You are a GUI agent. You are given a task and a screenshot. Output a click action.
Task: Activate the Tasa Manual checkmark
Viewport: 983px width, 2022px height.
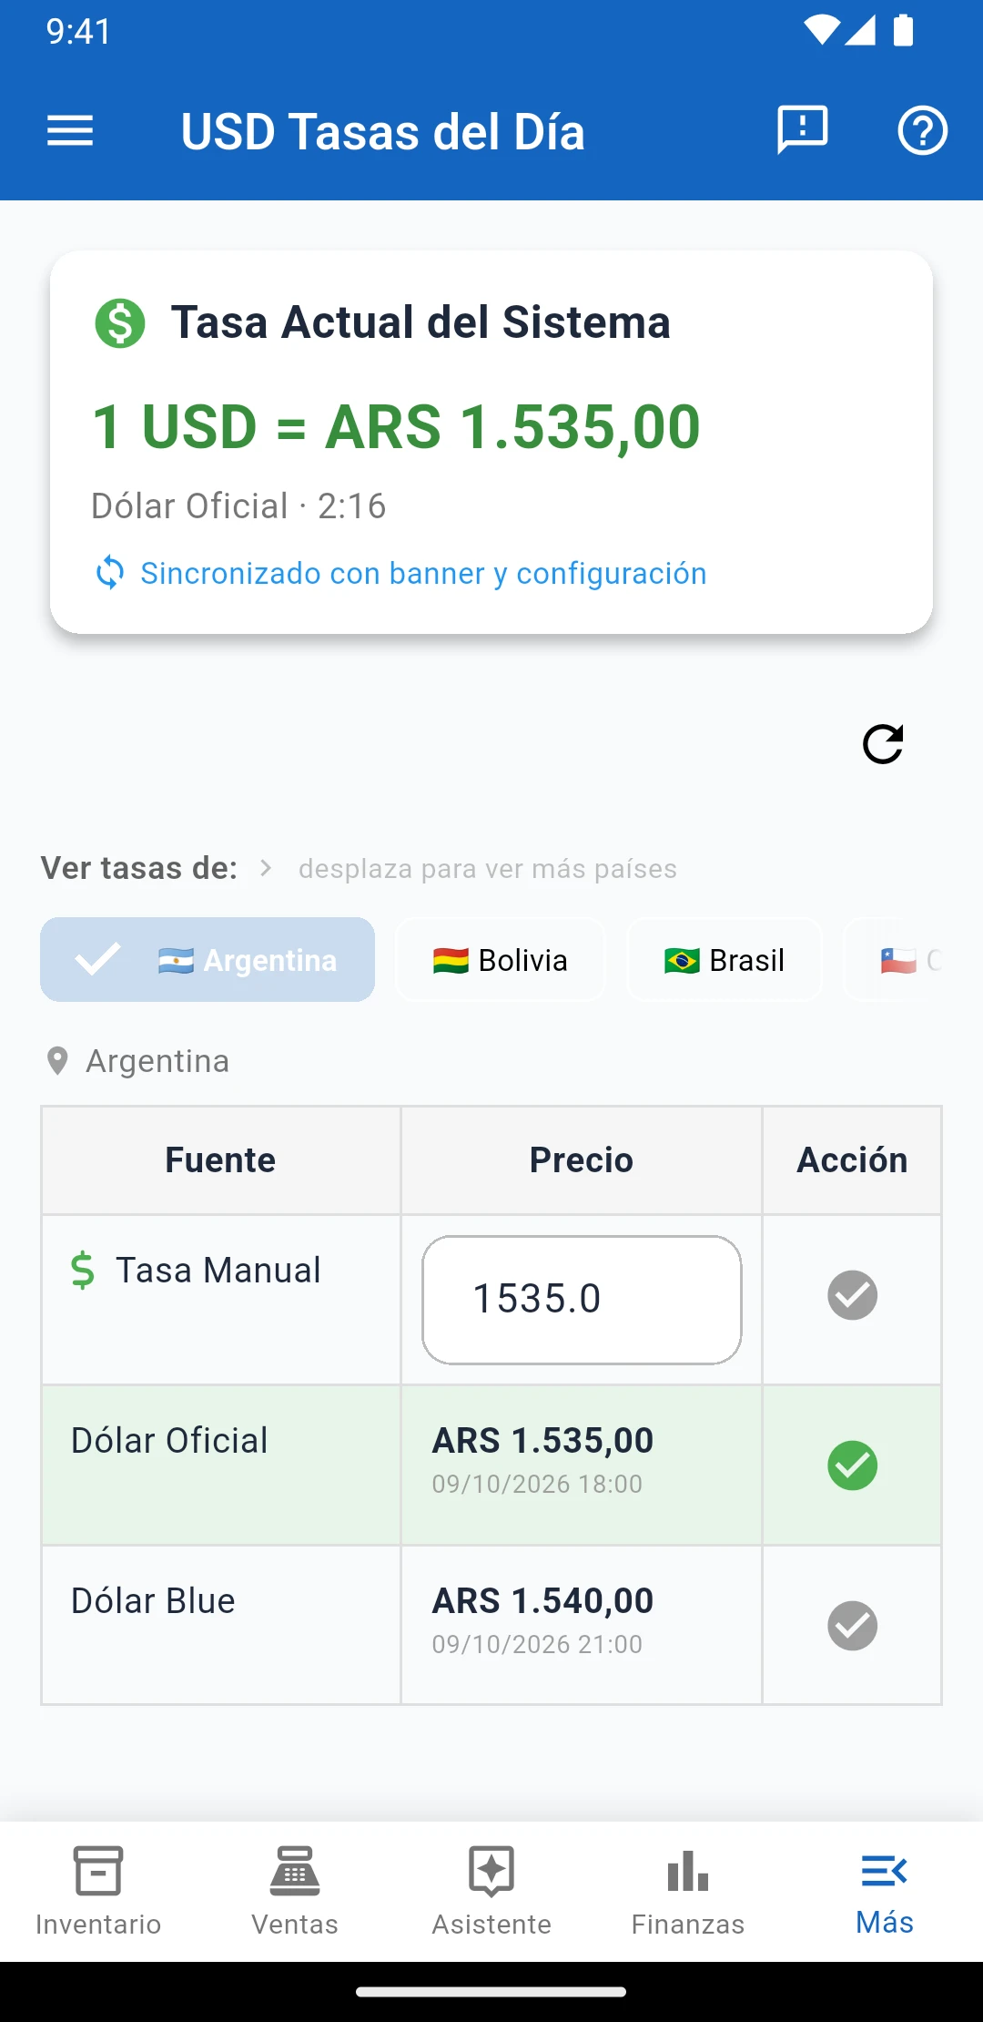pyautogui.click(x=853, y=1295)
